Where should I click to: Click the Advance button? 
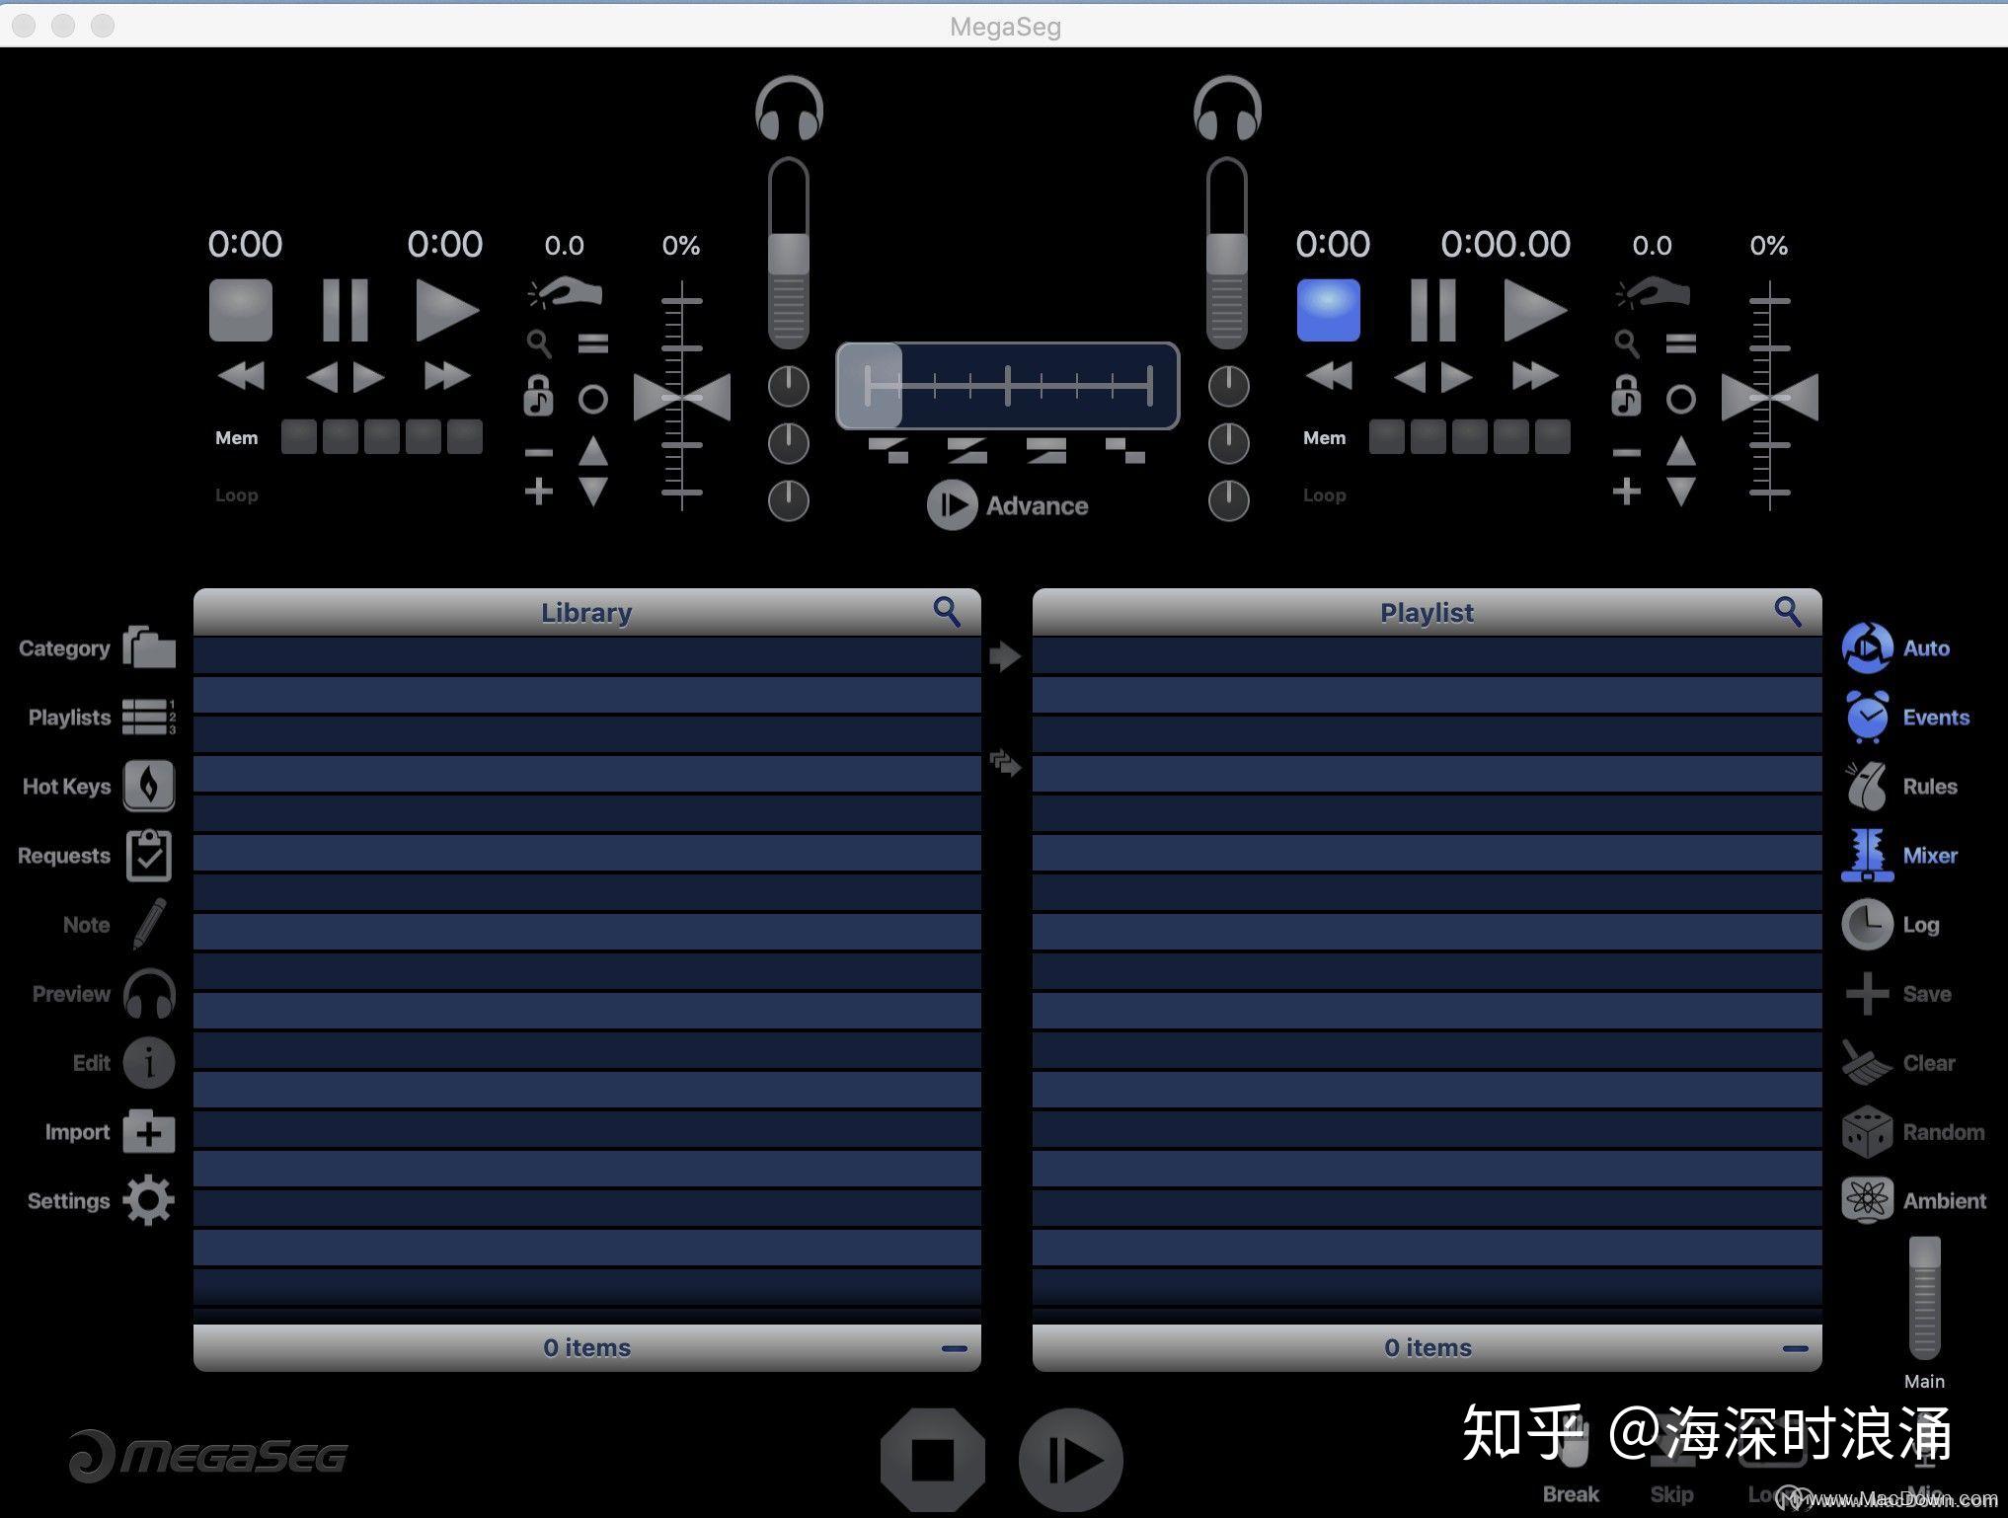[1008, 505]
